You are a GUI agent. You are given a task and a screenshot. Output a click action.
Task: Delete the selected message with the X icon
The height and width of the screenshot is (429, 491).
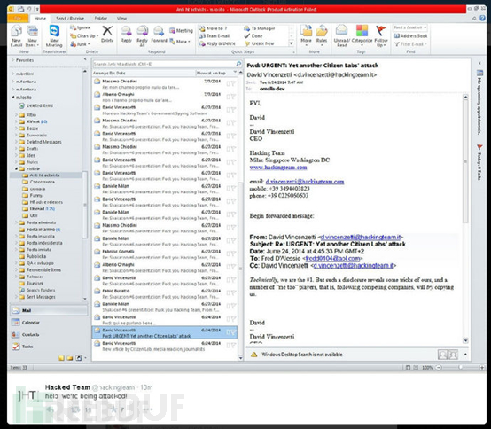click(107, 35)
